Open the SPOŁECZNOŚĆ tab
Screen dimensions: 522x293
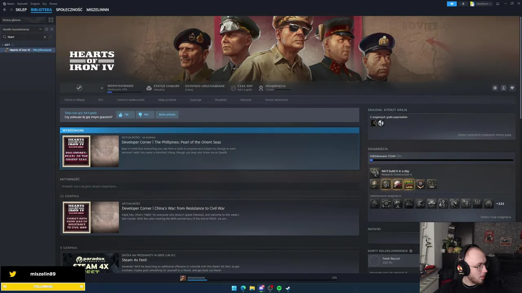click(69, 10)
